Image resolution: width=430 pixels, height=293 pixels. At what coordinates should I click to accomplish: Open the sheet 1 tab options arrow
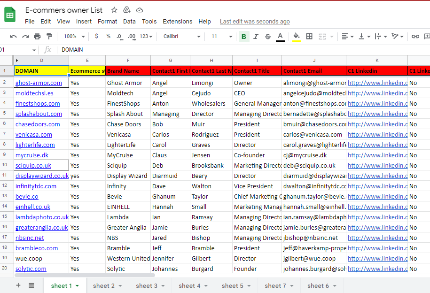(78, 286)
